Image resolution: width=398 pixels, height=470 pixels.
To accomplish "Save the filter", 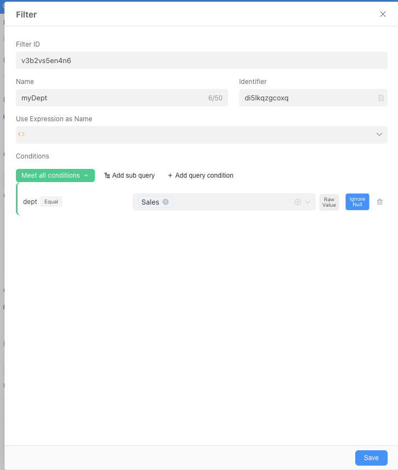I will (x=371, y=458).
